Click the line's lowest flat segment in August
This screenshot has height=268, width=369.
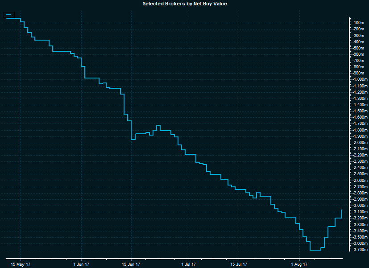pos(315,250)
